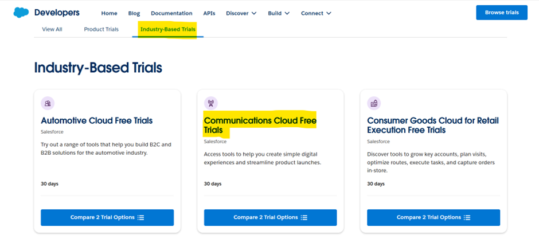Screen dimensions: 539x239
Task: Switch to the Product Trials tab
Action: click(101, 30)
